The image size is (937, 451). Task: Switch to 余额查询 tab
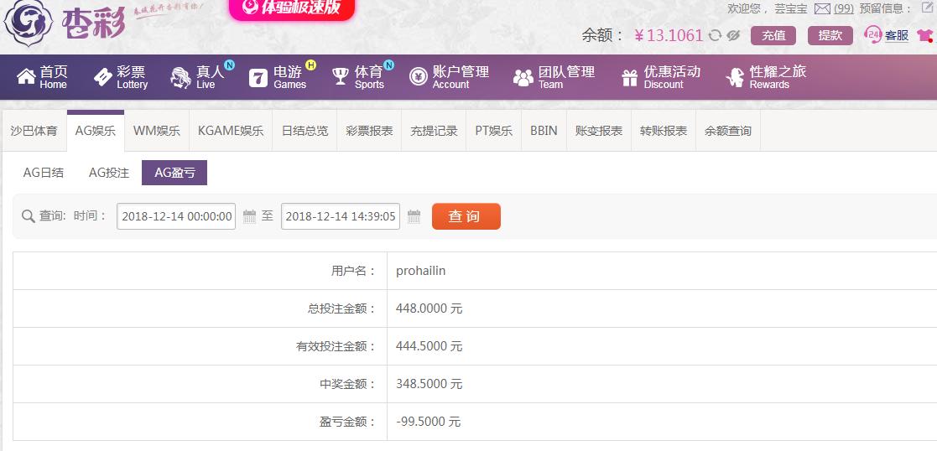tap(728, 131)
